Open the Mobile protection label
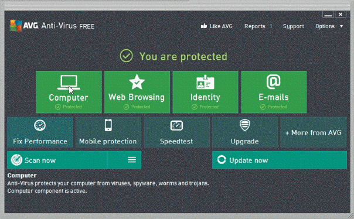This screenshot has width=354, height=219. coord(108,142)
